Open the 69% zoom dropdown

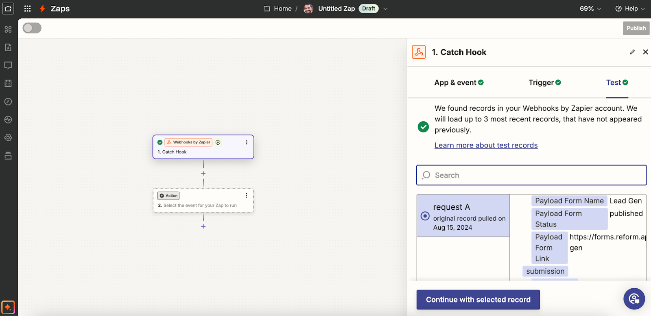pos(590,9)
